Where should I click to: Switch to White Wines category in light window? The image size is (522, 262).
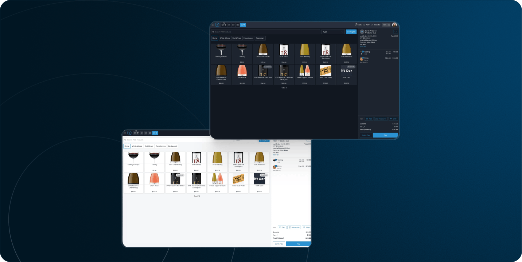tap(137, 146)
